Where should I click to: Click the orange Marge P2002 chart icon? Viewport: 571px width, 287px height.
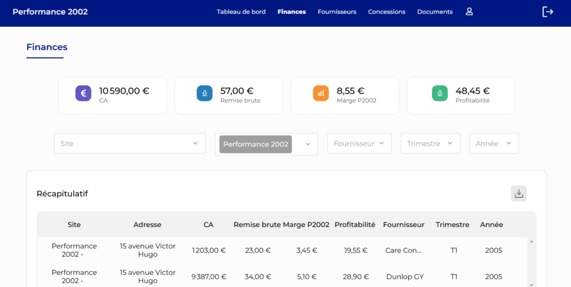click(321, 94)
